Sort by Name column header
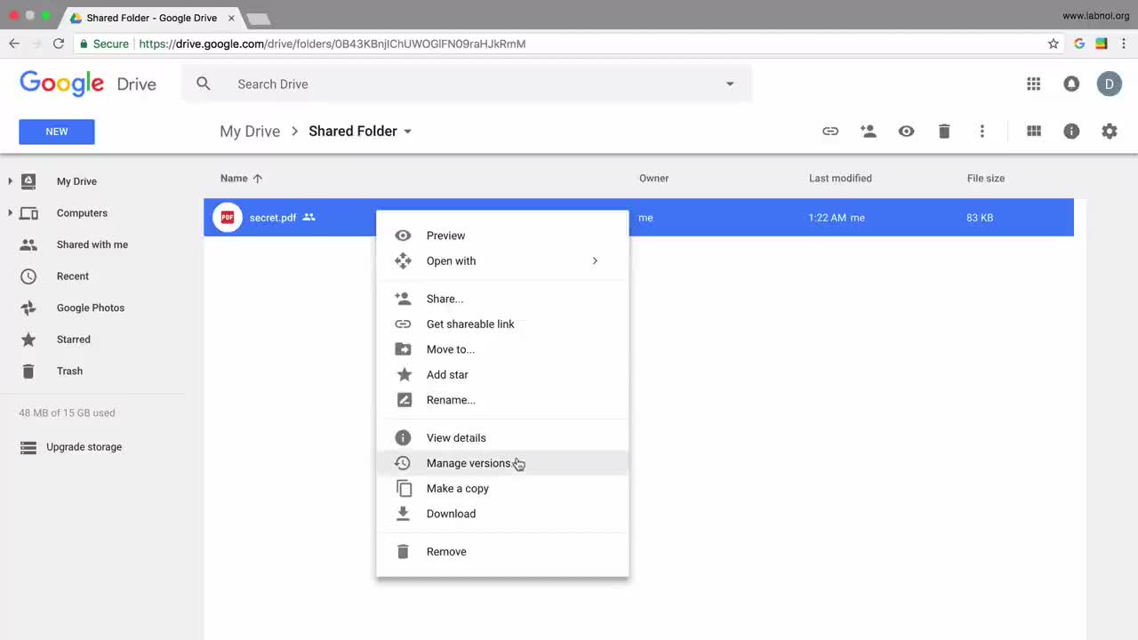Viewport: 1138px width, 640px height. (x=241, y=178)
